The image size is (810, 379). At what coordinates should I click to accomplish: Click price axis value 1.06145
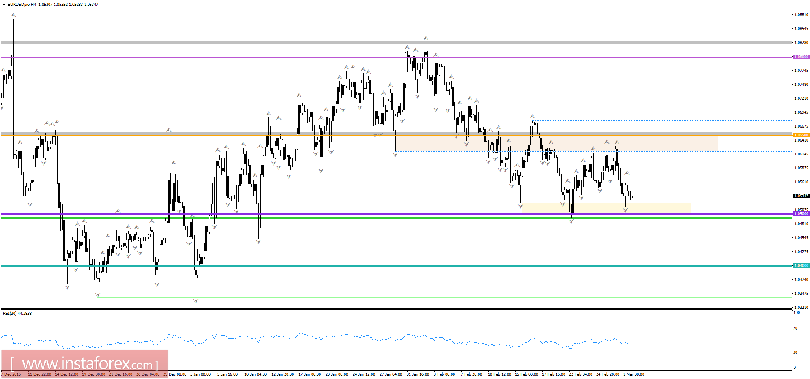point(801,154)
